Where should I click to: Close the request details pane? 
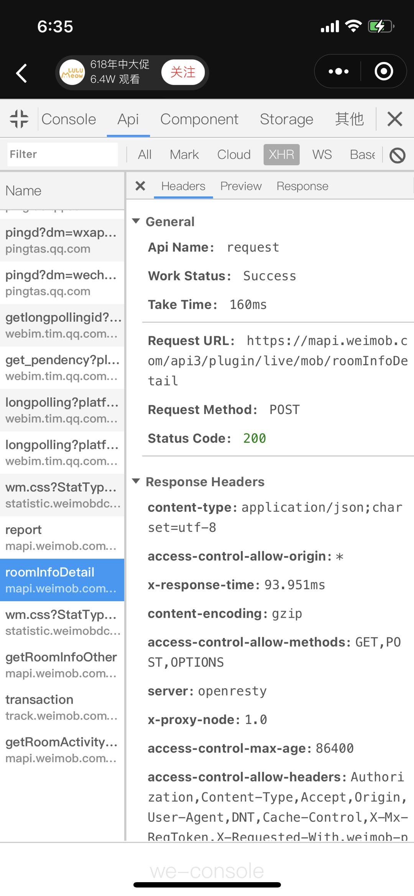pos(140,186)
